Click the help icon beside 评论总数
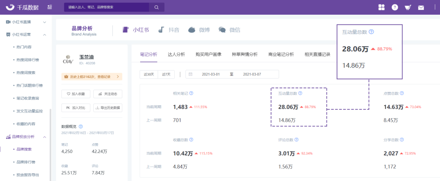 pos(297,139)
